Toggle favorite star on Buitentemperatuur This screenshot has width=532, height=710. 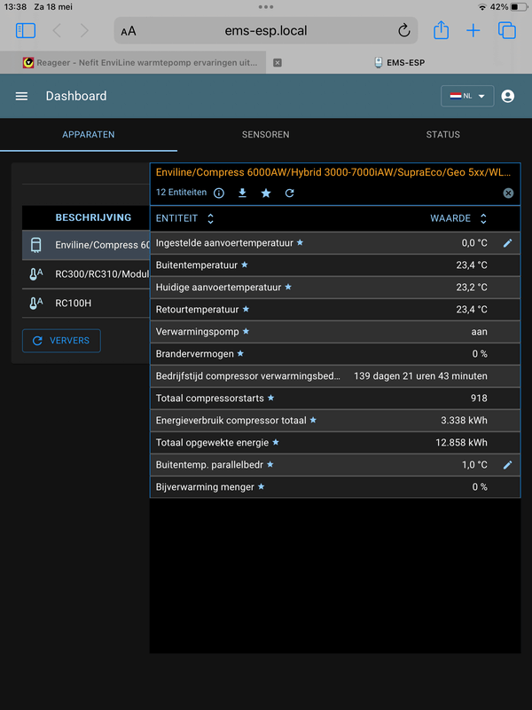(245, 264)
